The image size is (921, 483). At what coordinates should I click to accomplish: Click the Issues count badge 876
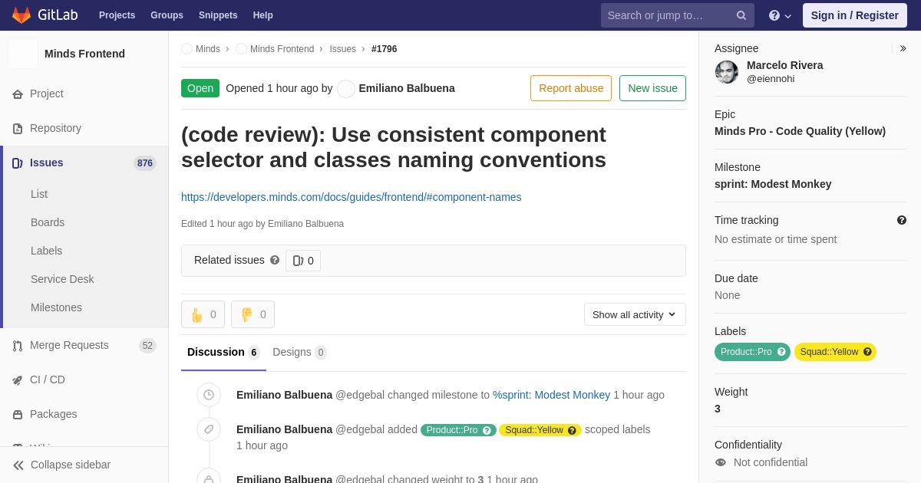coord(145,163)
